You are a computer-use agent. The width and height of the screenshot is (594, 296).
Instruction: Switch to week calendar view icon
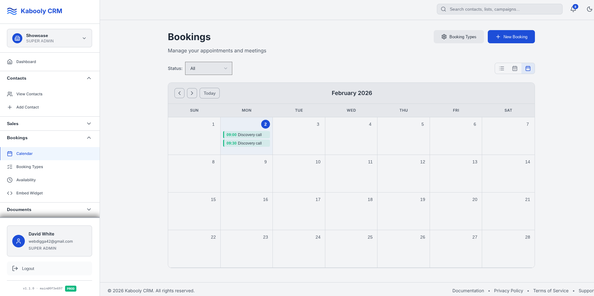[x=515, y=68]
